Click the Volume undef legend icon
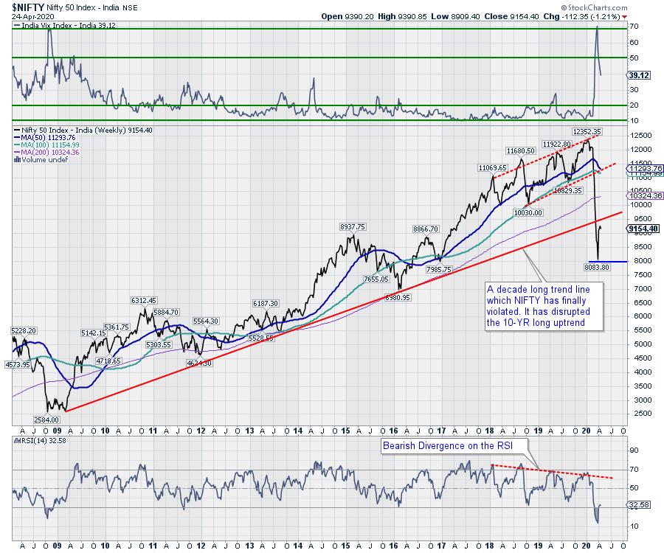The width and height of the screenshot is (664, 553). [x=18, y=159]
